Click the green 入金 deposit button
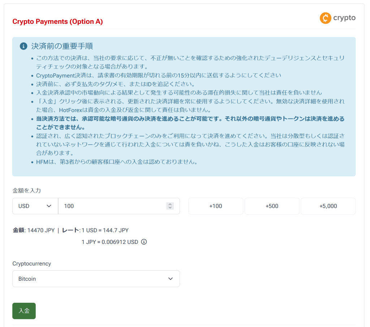Viewport: 370px width, 327px height. pos(24,311)
